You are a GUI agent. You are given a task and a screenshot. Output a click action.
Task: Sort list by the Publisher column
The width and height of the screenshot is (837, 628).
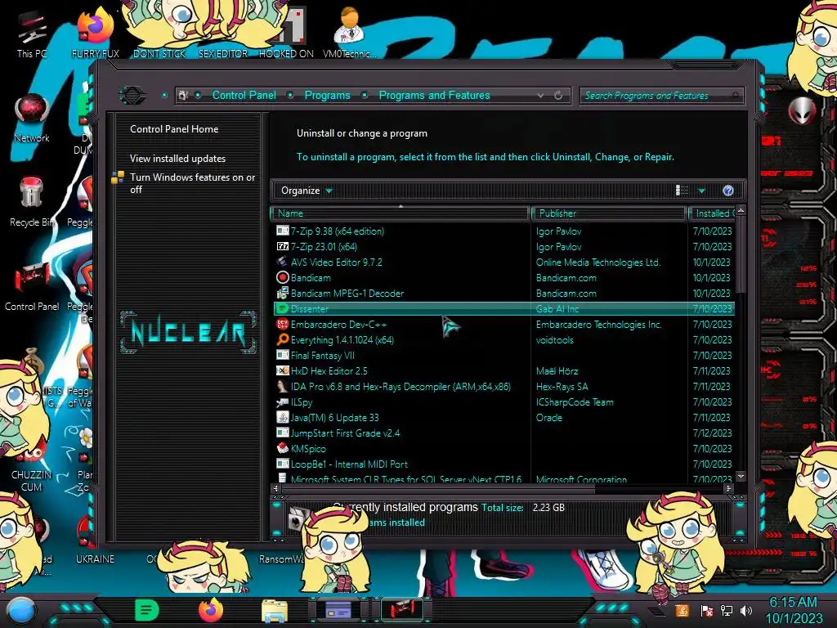tap(608, 213)
